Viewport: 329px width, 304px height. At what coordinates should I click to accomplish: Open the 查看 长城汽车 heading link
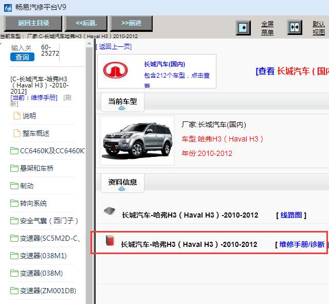click(292, 71)
